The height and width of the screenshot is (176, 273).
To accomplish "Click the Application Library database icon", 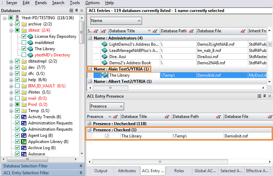I will pyautogui.click(x=24, y=142).
